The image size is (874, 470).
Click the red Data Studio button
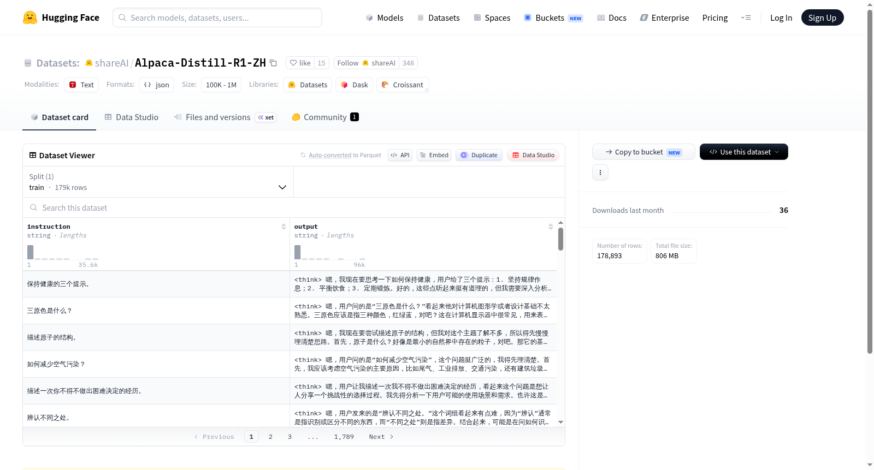coord(533,155)
